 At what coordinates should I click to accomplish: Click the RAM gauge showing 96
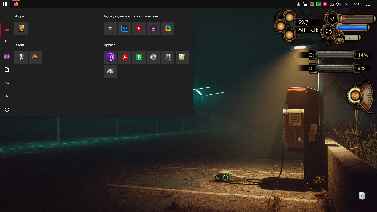click(328, 31)
